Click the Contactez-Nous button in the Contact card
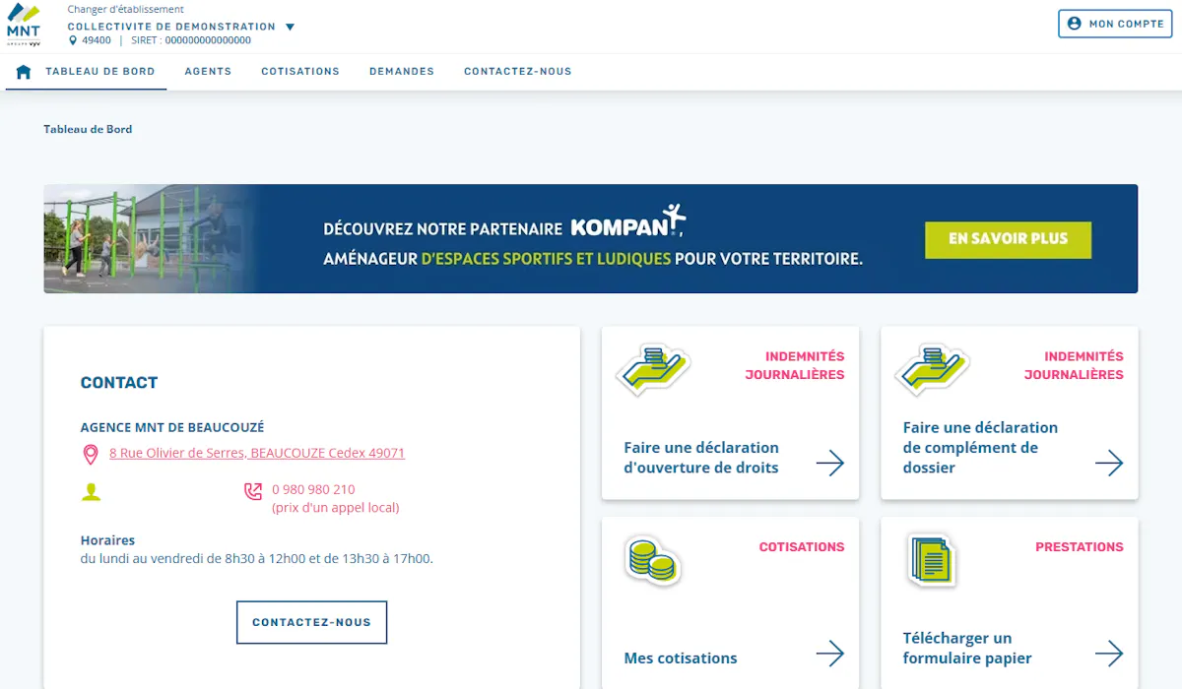 tap(311, 622)
